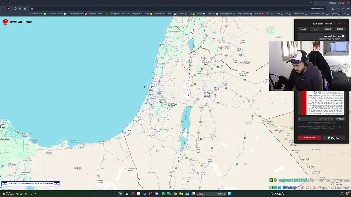
Task: Click the Tel Aviv-Yafo map label
Action: point(151,87)
